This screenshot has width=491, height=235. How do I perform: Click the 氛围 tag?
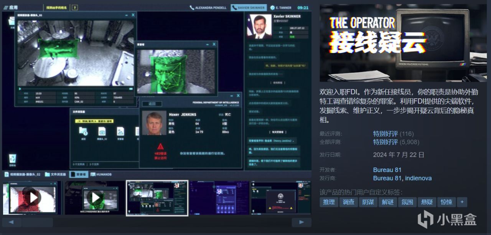point(407,202)
